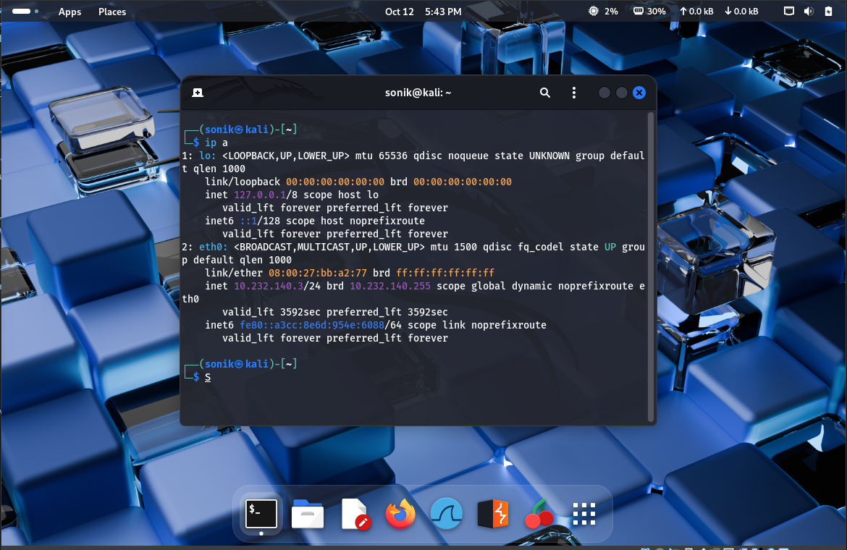Click the terminal input at the last prompt

[x=208, y=377]
